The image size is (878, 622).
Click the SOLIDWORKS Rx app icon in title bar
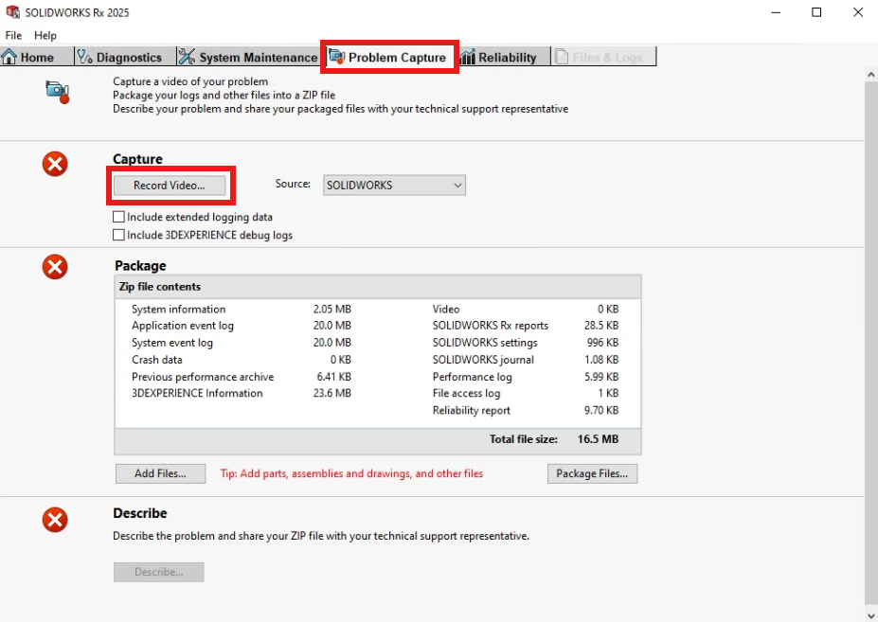pos(12,11)
